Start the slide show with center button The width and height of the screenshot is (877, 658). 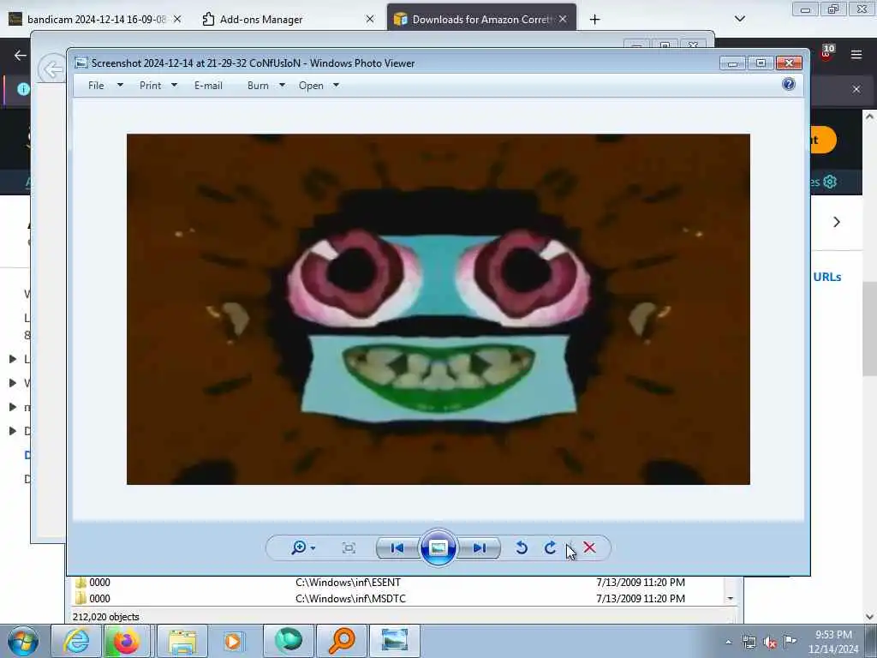pos(438,547)
